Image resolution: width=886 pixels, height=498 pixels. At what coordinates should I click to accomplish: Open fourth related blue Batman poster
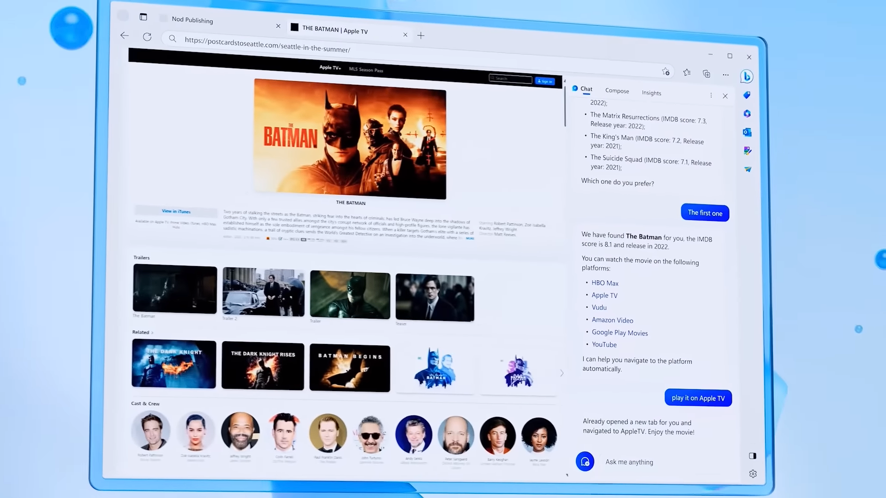(435, 369)
